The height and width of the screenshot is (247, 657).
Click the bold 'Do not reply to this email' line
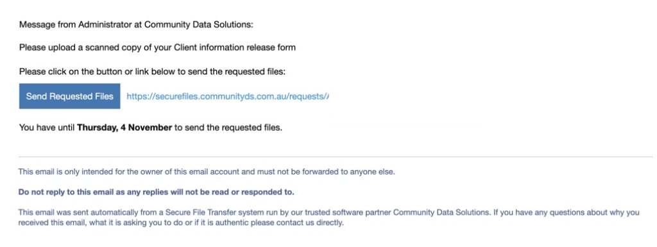tap(157, 192)
